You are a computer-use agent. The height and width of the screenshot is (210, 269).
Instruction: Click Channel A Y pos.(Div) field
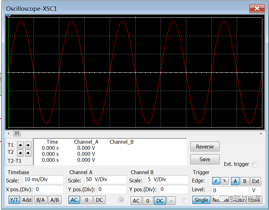(112, 189)
